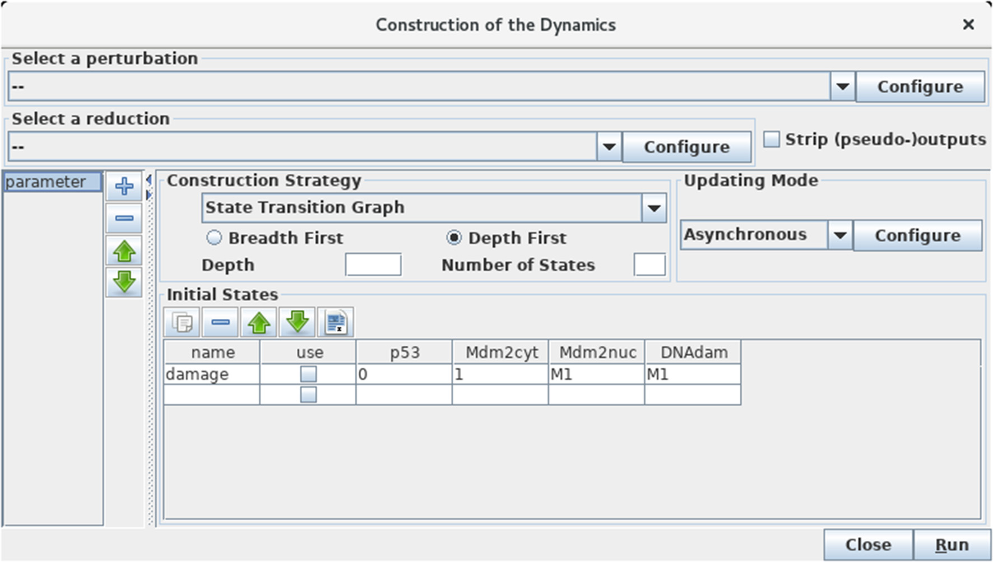Enable Strip (pseudo-)outputs checkbox

[x=772, y=140]
